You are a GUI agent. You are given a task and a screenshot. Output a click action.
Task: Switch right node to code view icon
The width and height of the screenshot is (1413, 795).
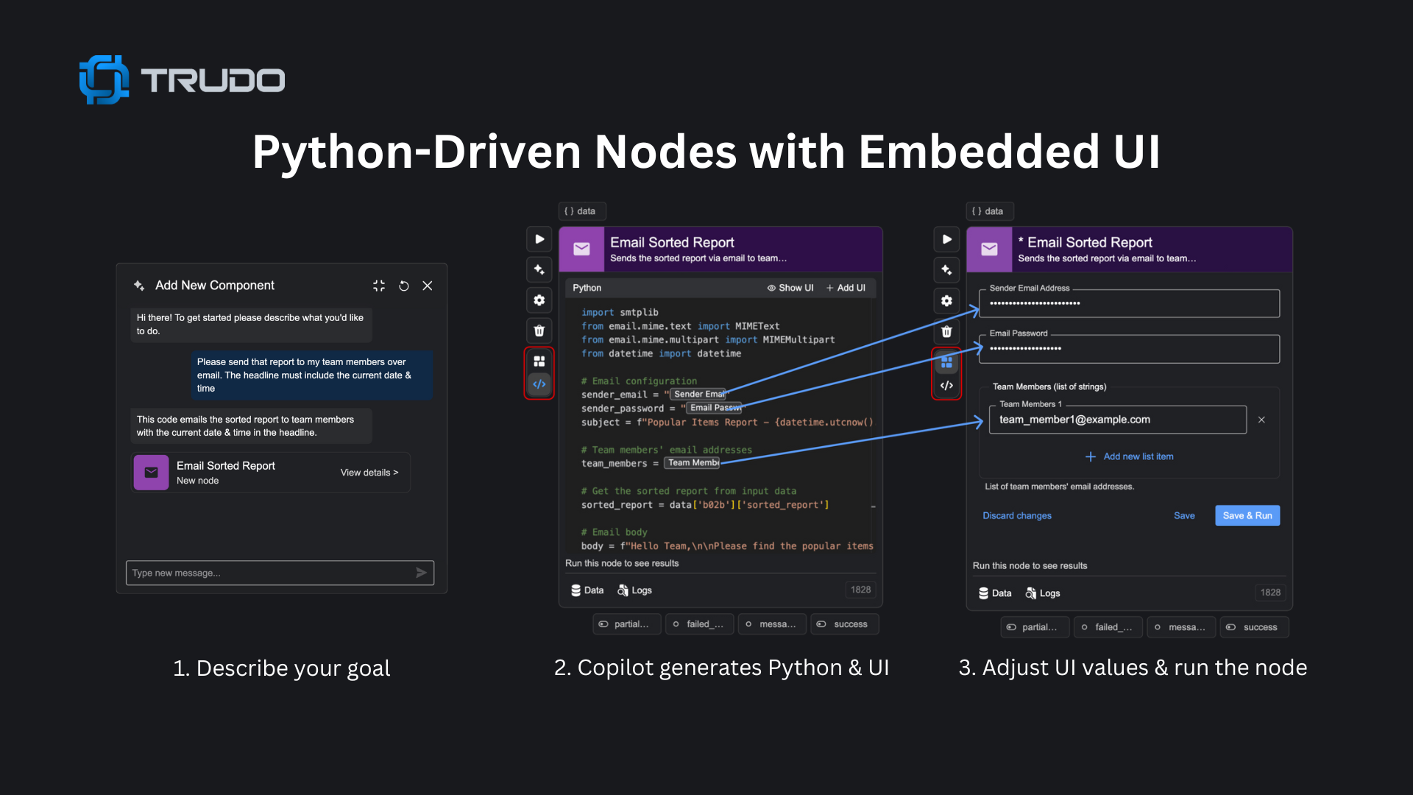pyautogui.click(x=947, y=385)
